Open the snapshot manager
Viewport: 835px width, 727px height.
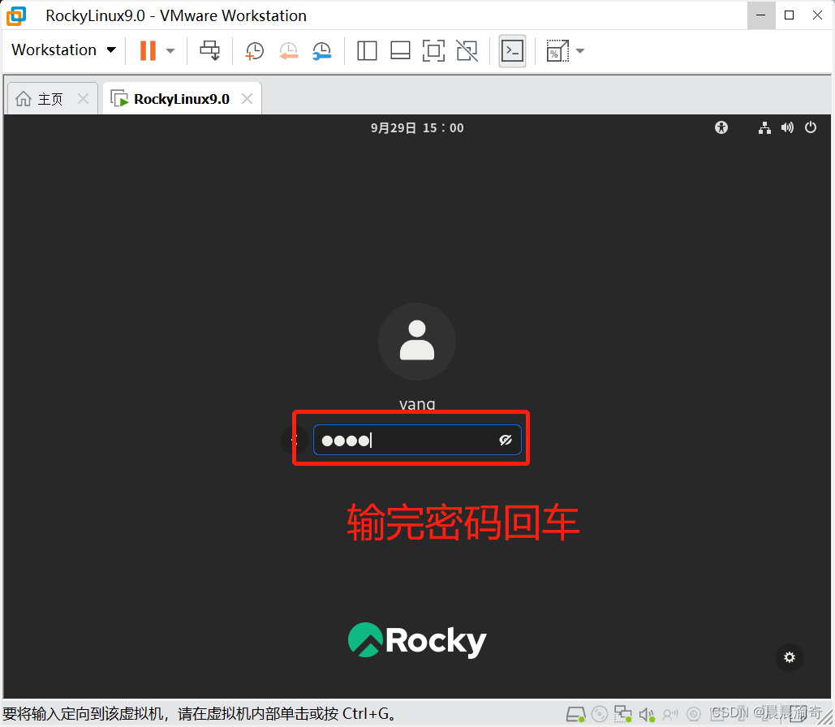[322, 51]
